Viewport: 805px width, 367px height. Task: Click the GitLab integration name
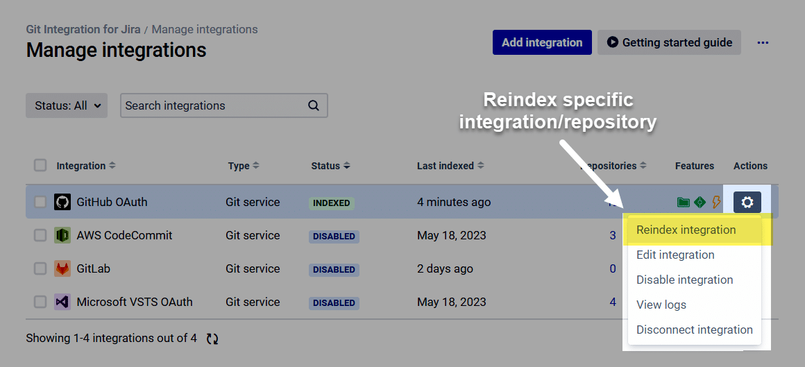[x=94, y=269]
